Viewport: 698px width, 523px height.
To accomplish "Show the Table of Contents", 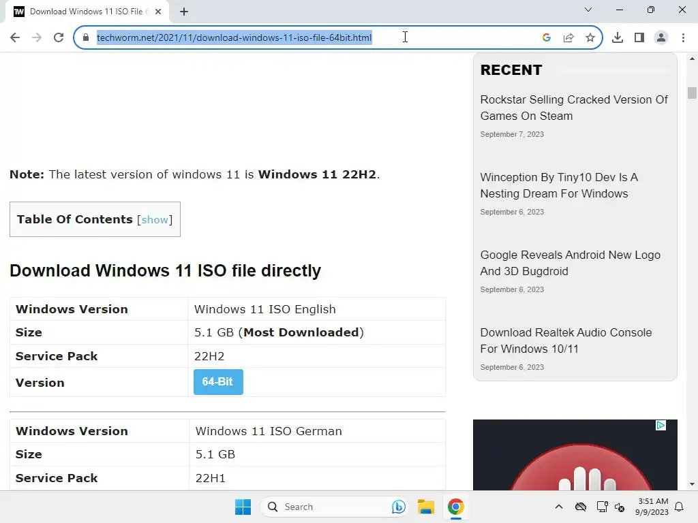I will [155, 220].
